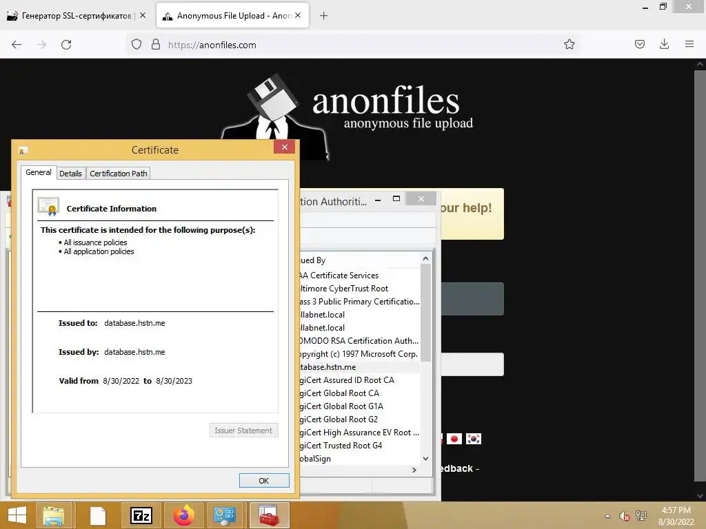
Task: Open the blank document taskbar icon
Action: point(98,515)
